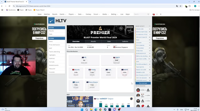
Task: Expand the Forum dropdown menu
Action: (x=97, y=14)
